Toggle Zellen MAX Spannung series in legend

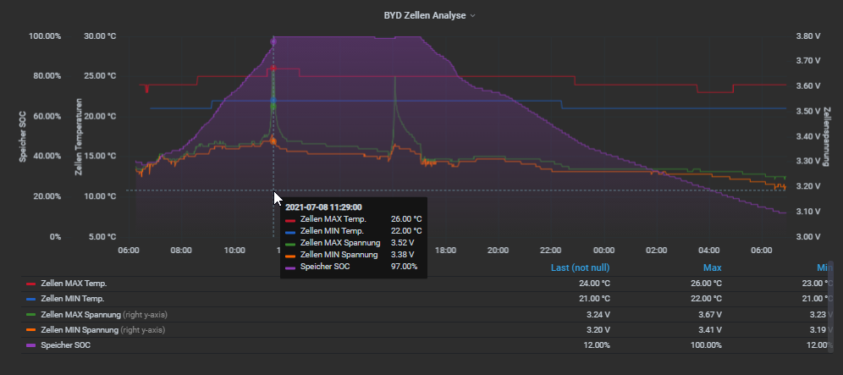pyautogui.click(x=80, y=314)
